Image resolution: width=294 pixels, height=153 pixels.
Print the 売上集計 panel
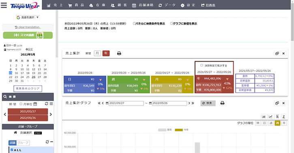119,53
